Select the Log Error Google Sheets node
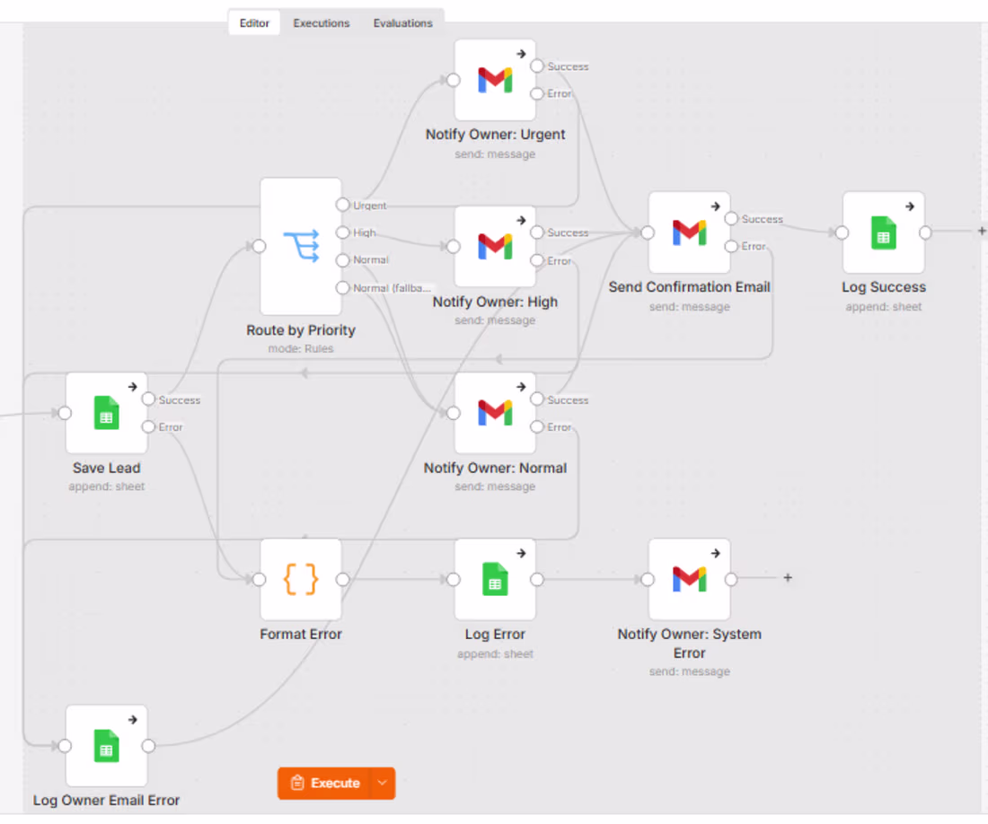The height and width of the screenshot is (824, 988). point(495,579)
